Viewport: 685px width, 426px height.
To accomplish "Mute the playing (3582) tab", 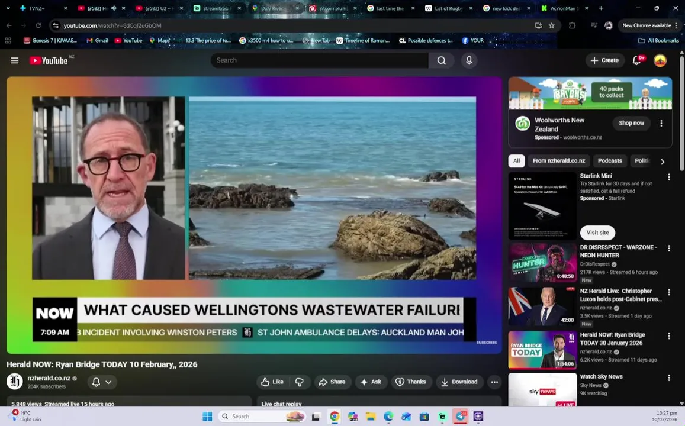I will pos(114,8).
